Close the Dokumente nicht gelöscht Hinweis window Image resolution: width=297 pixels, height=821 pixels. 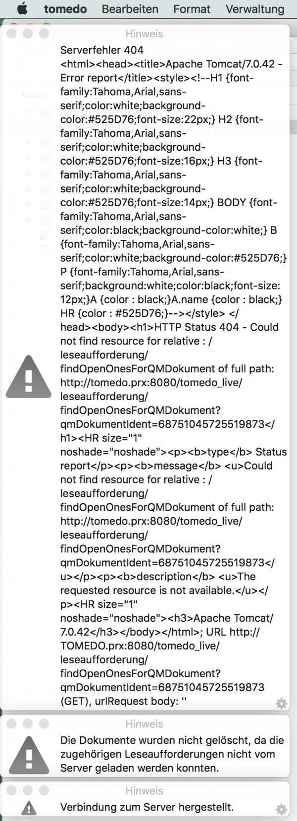pyautogui.click(x=12, y=723)
